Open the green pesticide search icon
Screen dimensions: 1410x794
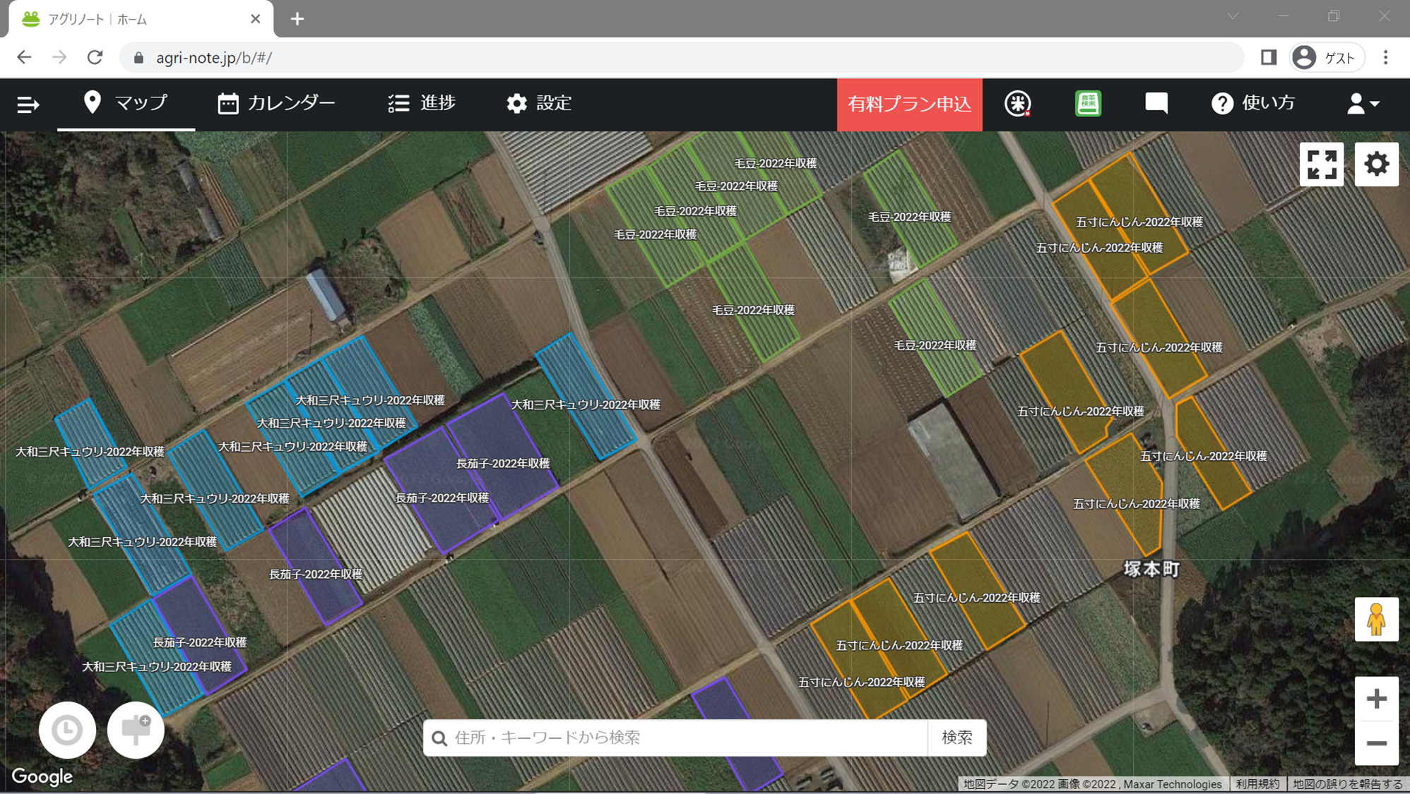(1088, 104)
